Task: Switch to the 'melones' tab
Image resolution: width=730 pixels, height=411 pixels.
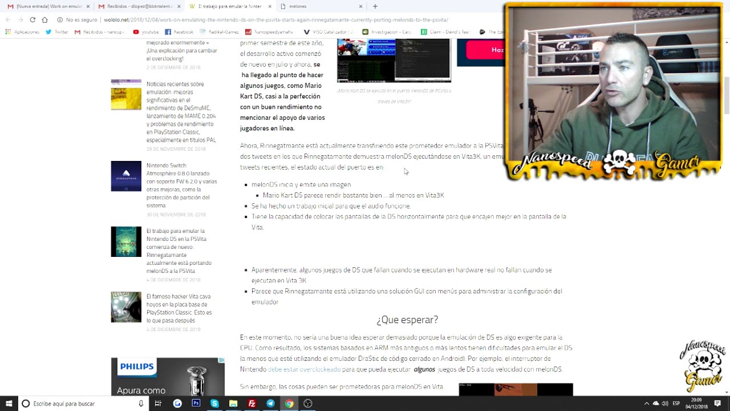Action: [321, 6]
